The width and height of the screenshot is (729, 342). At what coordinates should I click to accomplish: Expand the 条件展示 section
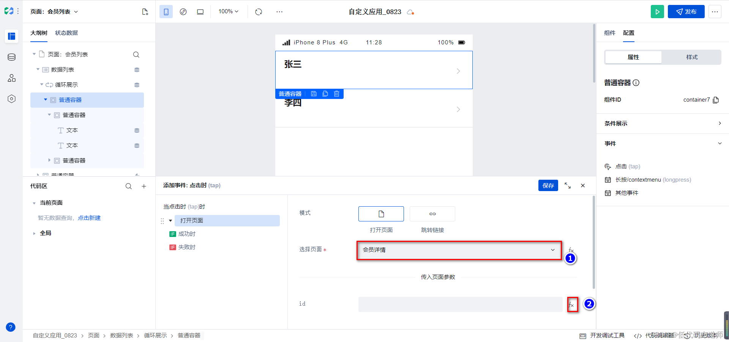pyautogui.click(x=663, y=124)
